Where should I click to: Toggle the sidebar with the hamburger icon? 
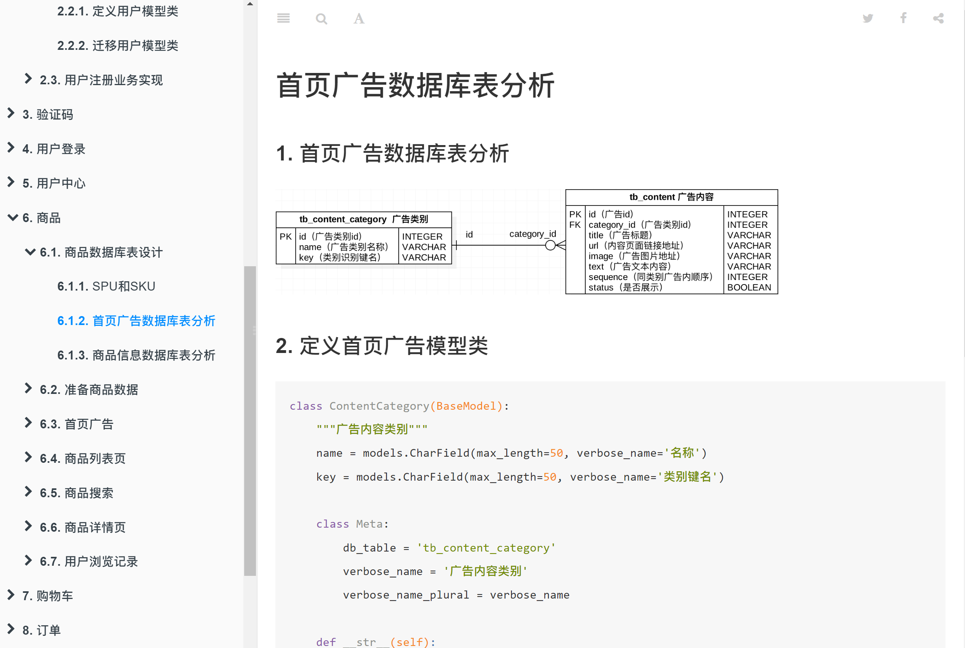(x=284, y=18)
